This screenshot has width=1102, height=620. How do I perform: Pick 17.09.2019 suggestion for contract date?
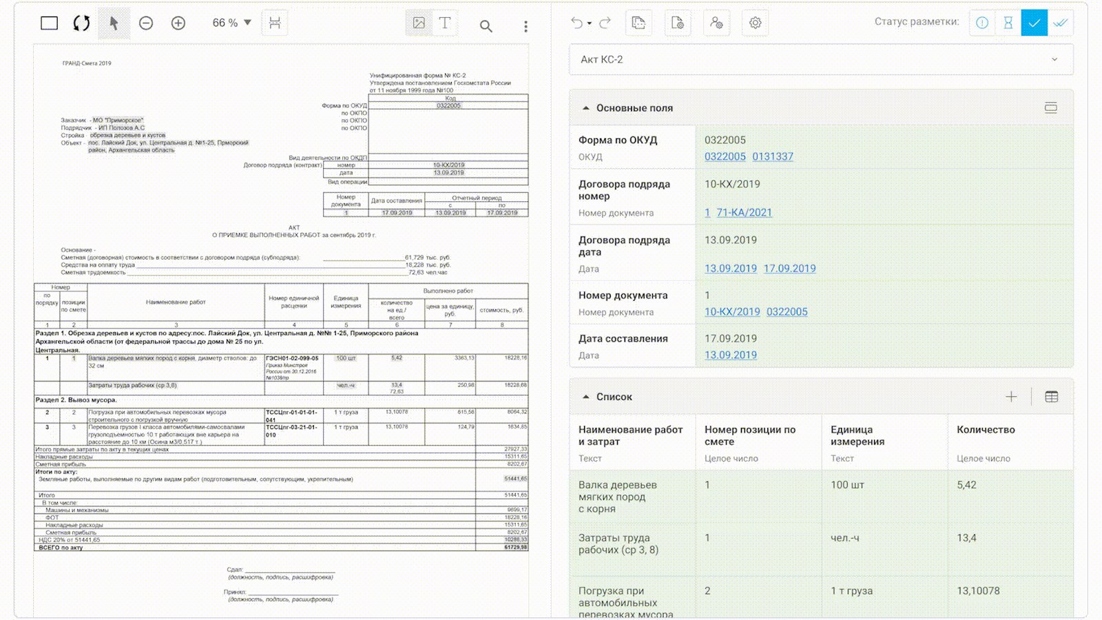[790, 269]
